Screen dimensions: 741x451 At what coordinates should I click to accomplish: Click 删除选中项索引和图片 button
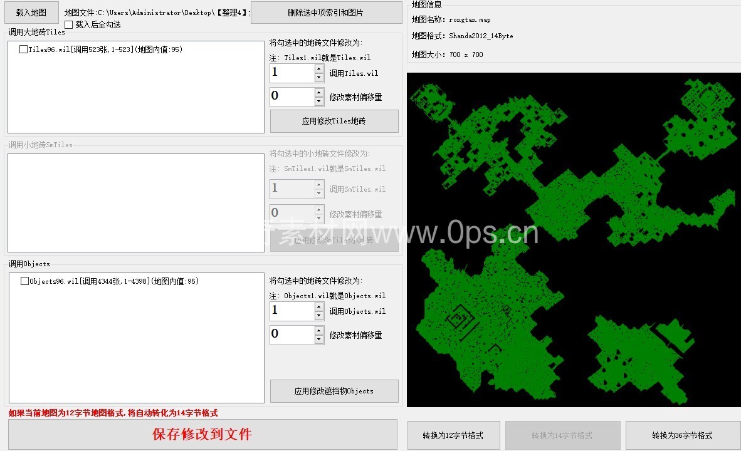[326, 13]
